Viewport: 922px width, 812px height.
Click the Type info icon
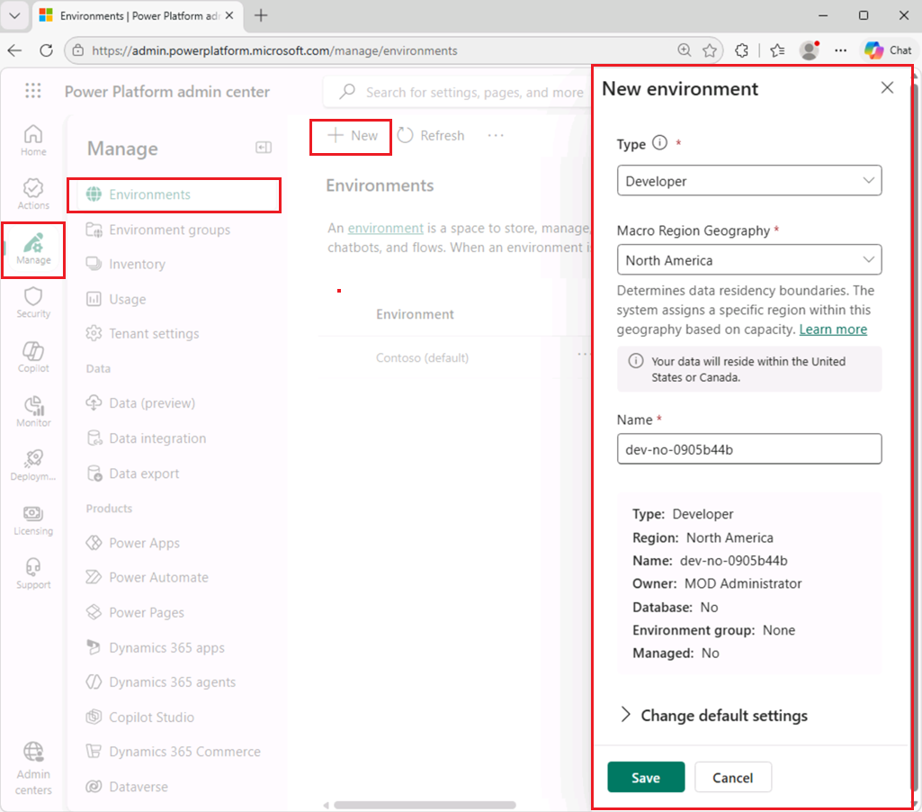pos(659,143)
